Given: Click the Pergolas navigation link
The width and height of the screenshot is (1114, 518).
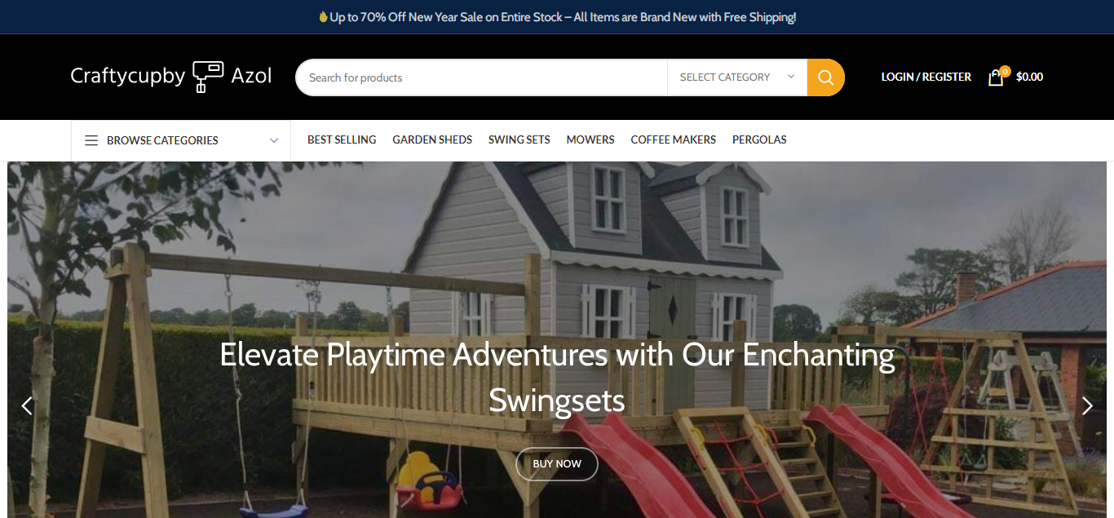Looking at the screenshot, I should tap(759, 139).
